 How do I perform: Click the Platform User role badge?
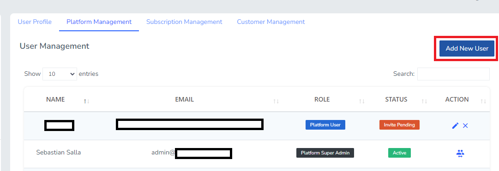pyautogui.click(x=325, y=125)
